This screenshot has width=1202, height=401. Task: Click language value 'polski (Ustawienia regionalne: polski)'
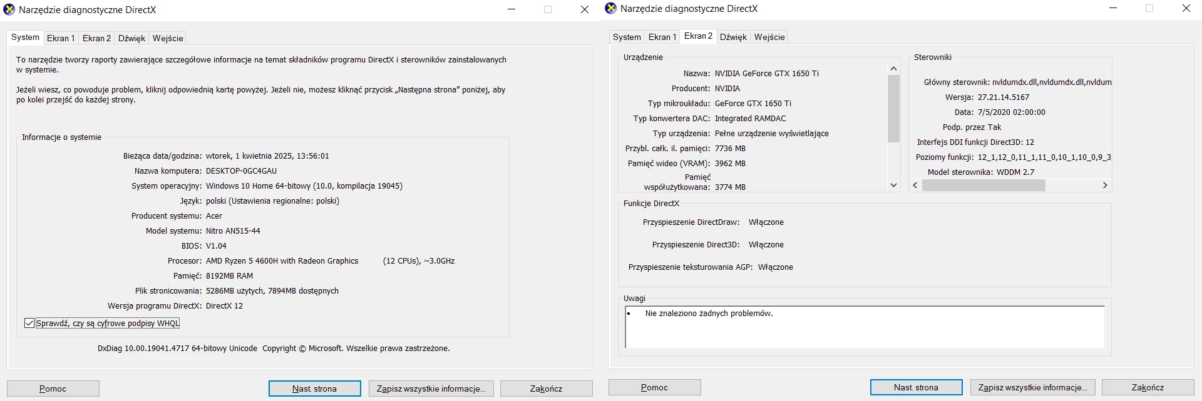point(272,200)
